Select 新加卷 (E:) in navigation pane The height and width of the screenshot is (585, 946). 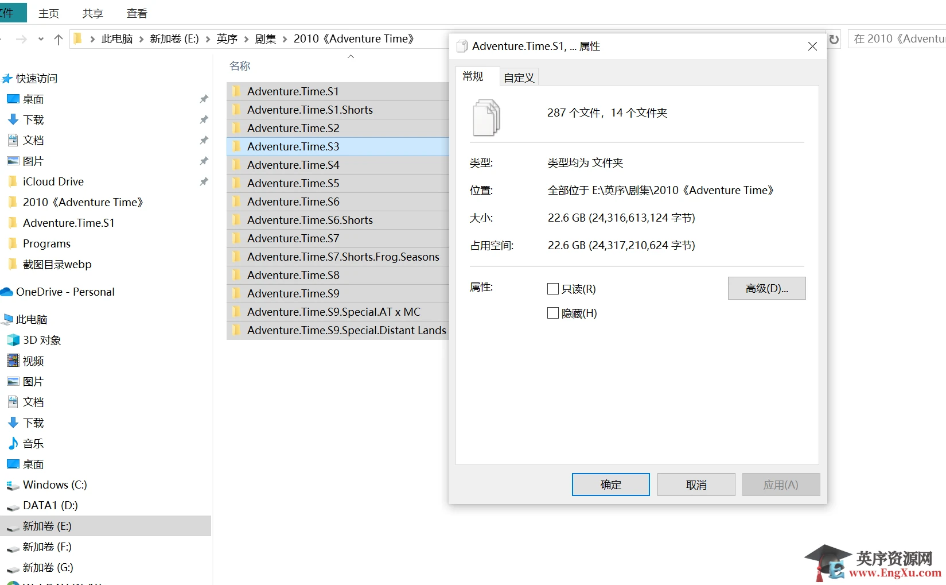106,526
